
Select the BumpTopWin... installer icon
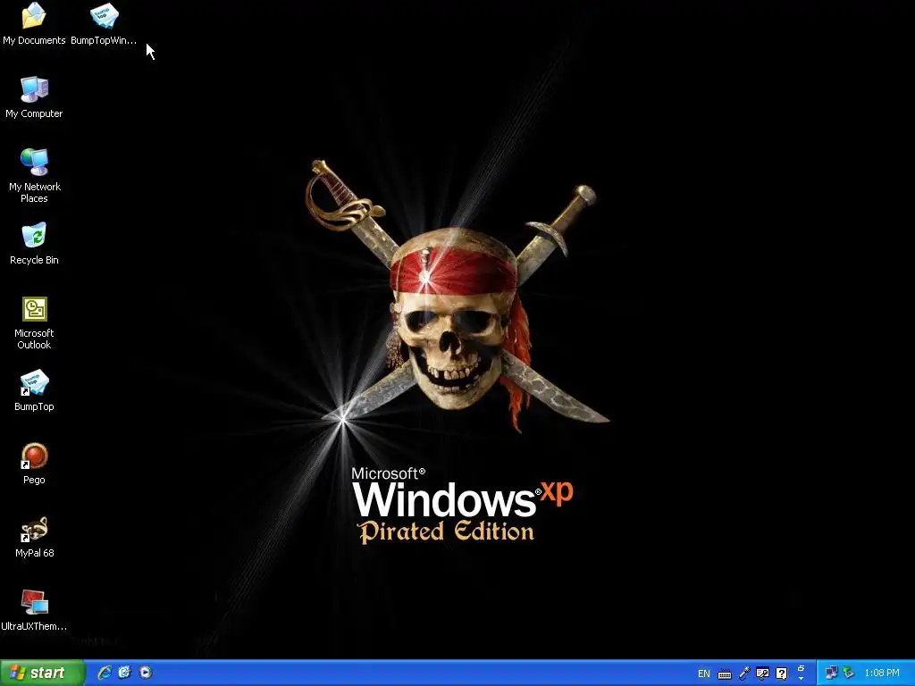pos(104,23)
